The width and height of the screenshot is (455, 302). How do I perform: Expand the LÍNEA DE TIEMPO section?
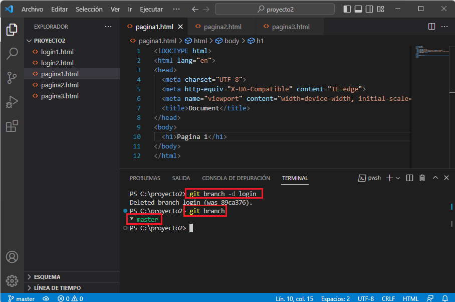[72, 288]
